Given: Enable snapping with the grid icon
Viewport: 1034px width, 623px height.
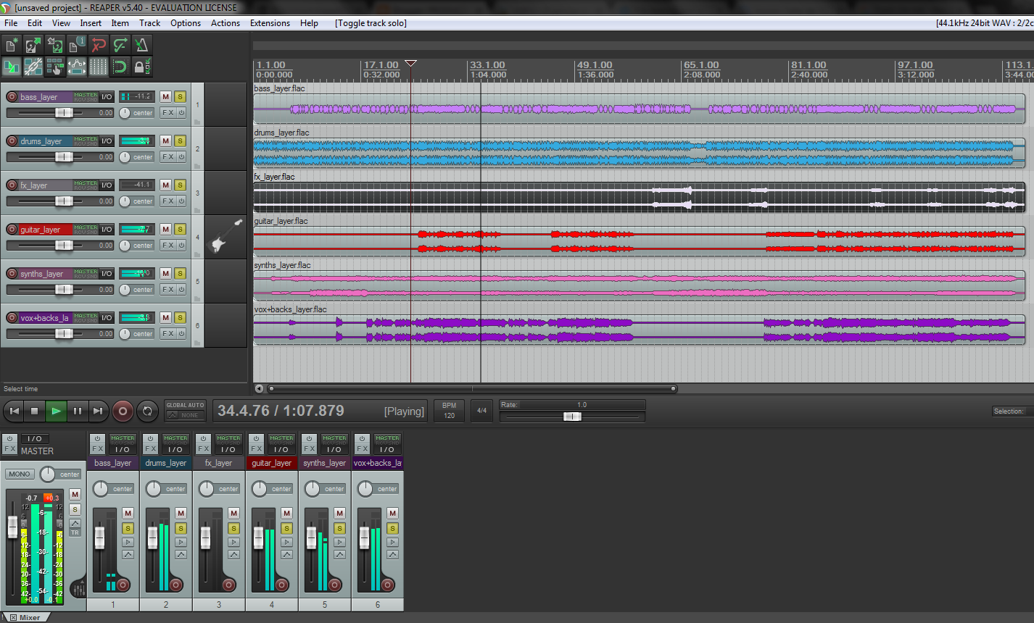Looking at the screenshot, I should pos(98,67).
